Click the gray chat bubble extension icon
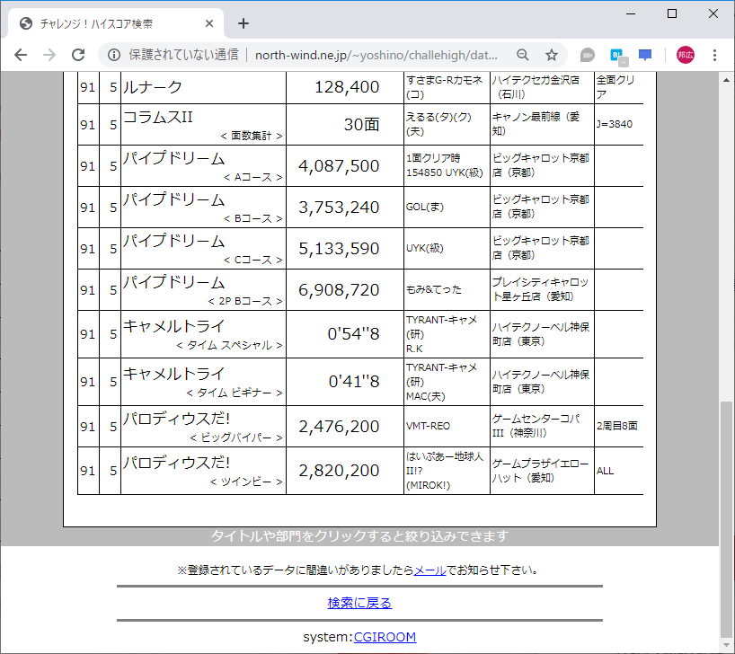This screenshot has width=735, height=654. (x=587, y=55)
